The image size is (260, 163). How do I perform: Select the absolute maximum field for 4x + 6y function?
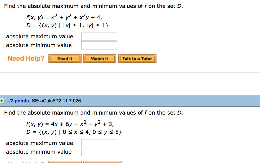tap(99, 143)
